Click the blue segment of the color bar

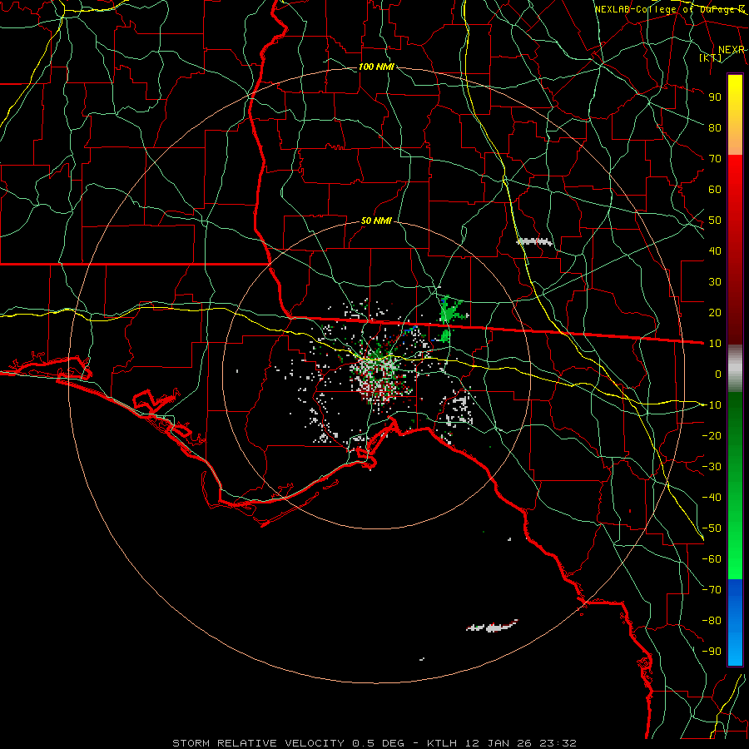(x=735, y=623)
